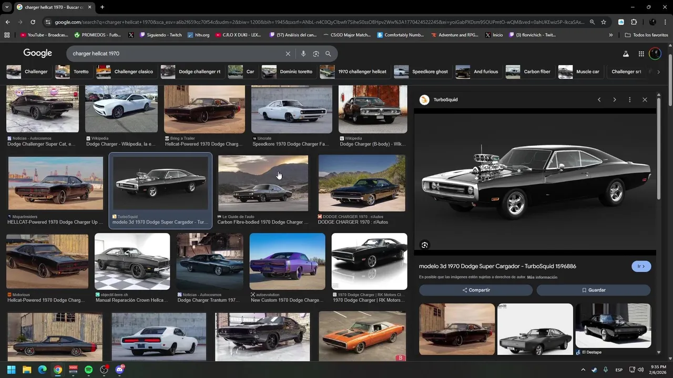Search inside the preview image with Lens
Viewport: 673px width, 378px height.
coord(425,245)
